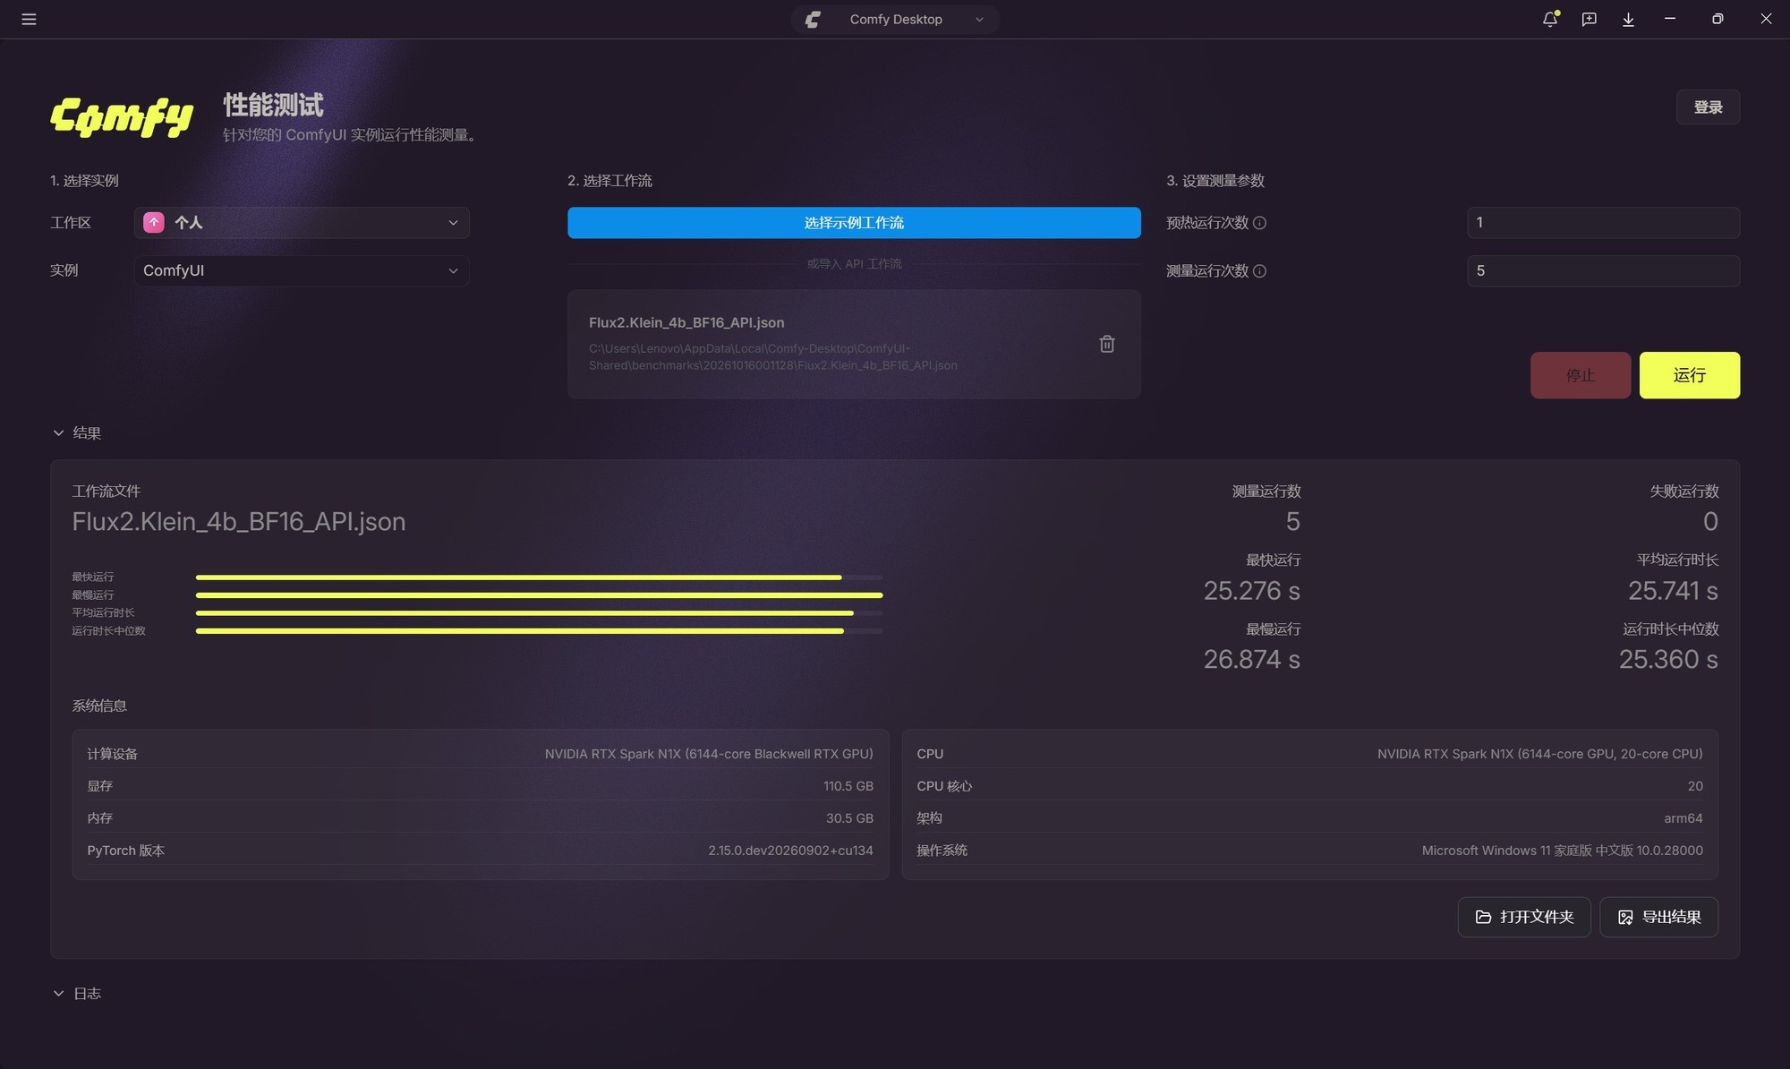Click the workflow file path text
Image resolution: width=1790 pixels, height=1069 pixels.
773,357
